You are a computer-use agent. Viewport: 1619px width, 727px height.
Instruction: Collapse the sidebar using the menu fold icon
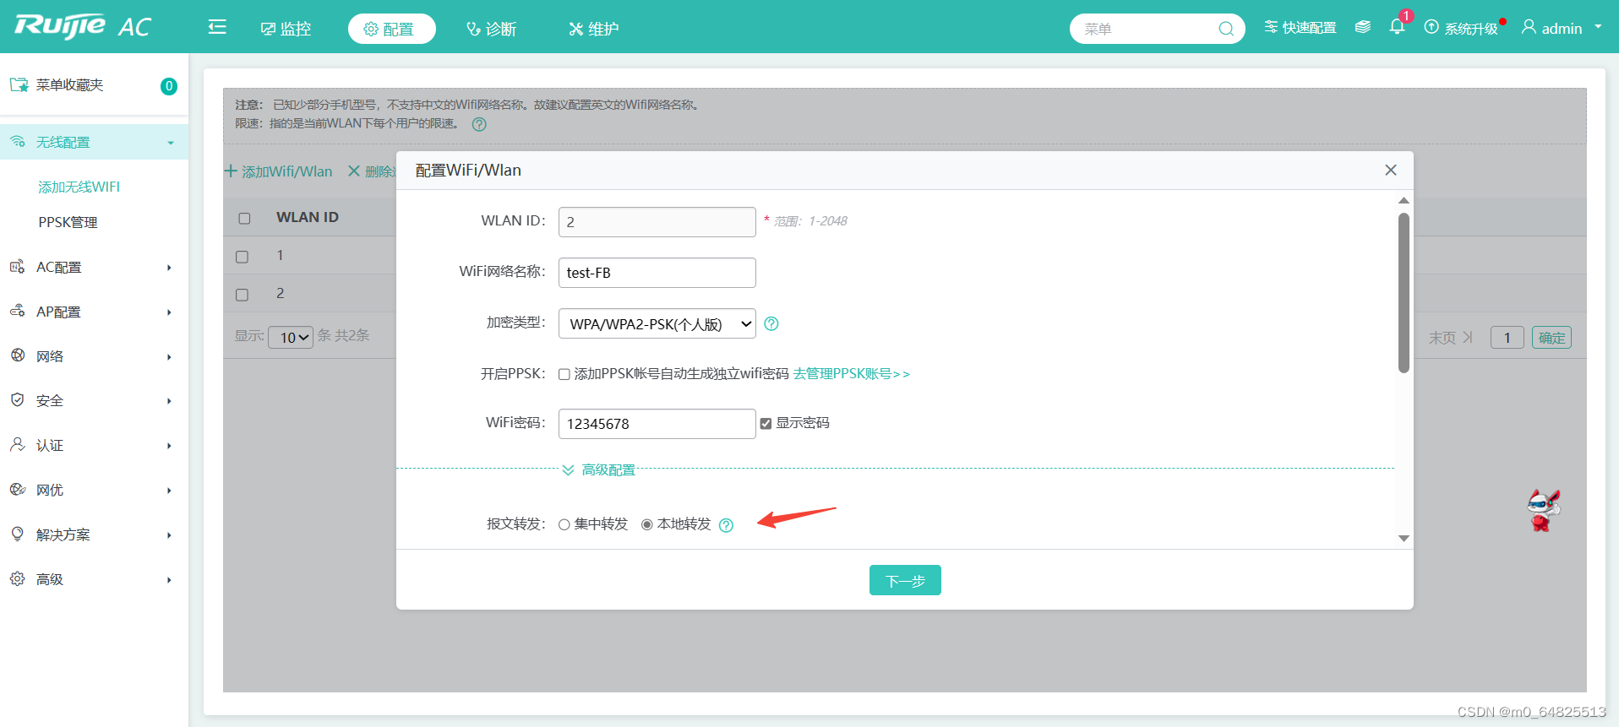217,27
